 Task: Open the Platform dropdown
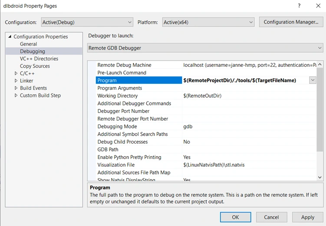(208, 22)
